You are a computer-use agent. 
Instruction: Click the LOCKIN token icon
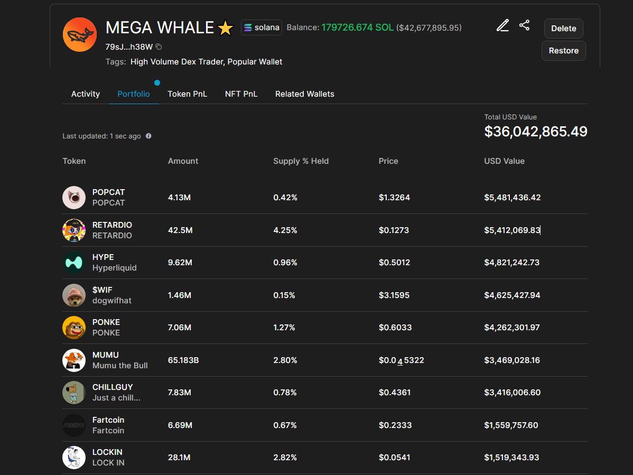74,457
